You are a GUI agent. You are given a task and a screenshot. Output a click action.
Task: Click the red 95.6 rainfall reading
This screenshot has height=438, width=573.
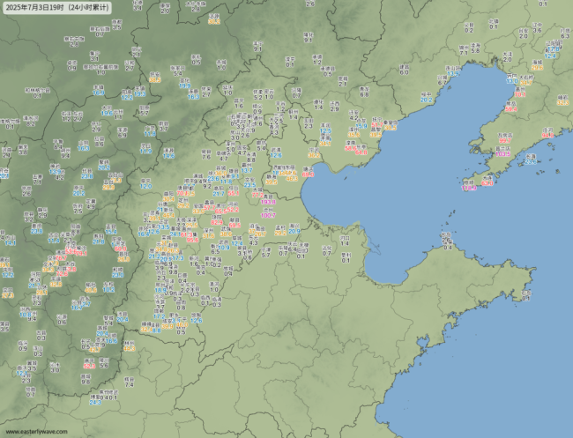pos(192,240)
